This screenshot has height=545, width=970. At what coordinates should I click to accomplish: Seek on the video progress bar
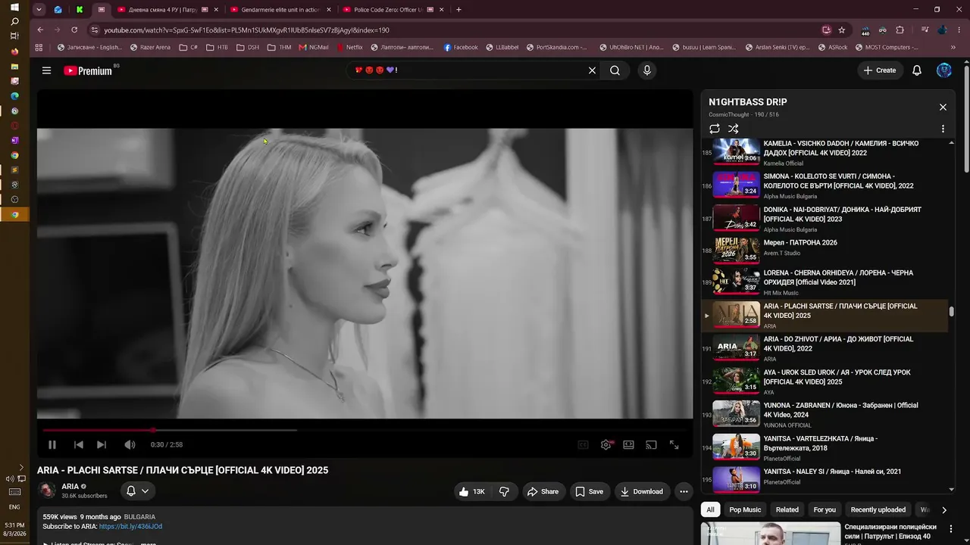[365, 430]
